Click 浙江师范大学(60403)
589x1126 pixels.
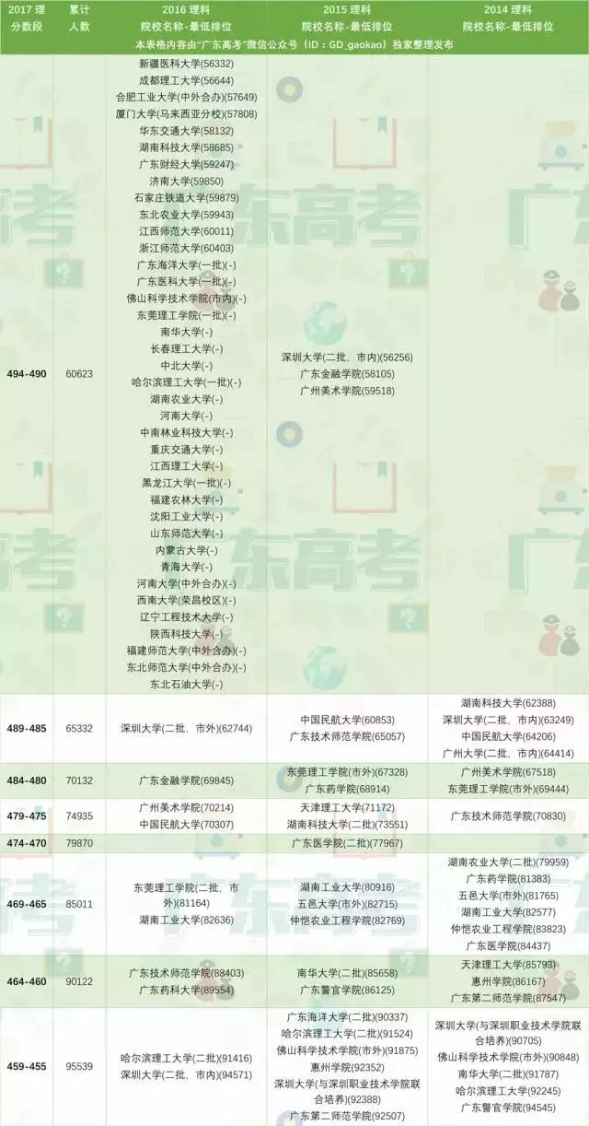click(186, 248)
